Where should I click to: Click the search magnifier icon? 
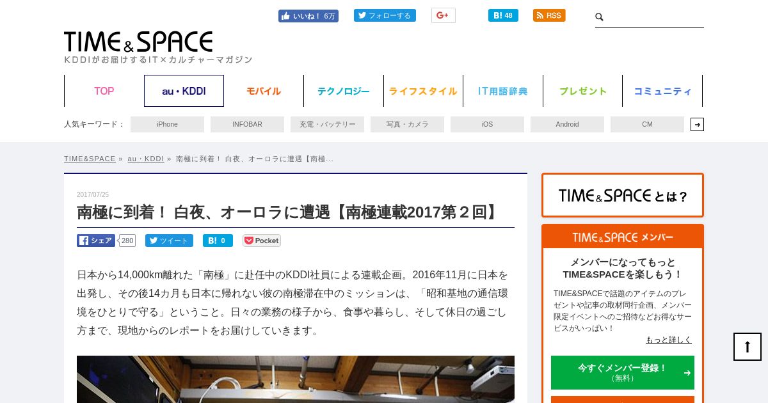coord(600,17)
